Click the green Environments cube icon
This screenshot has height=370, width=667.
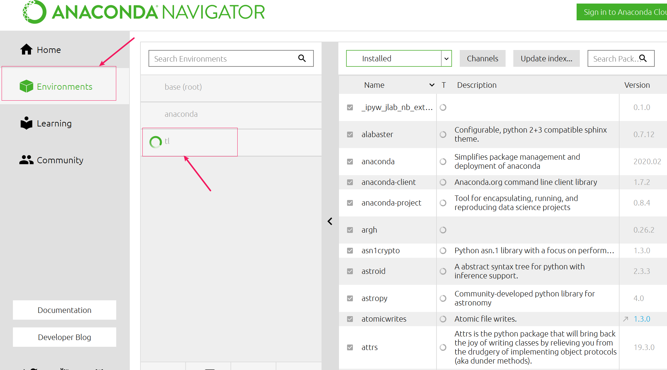pos(26,86)
